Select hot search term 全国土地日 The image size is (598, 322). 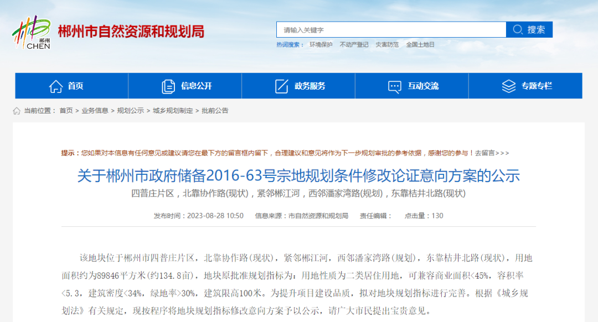(x=420, y=45)
